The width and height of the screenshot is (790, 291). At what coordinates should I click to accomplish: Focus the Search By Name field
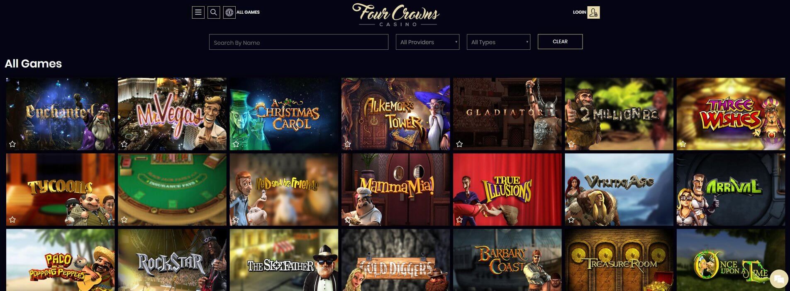click(x=299, y=42)
